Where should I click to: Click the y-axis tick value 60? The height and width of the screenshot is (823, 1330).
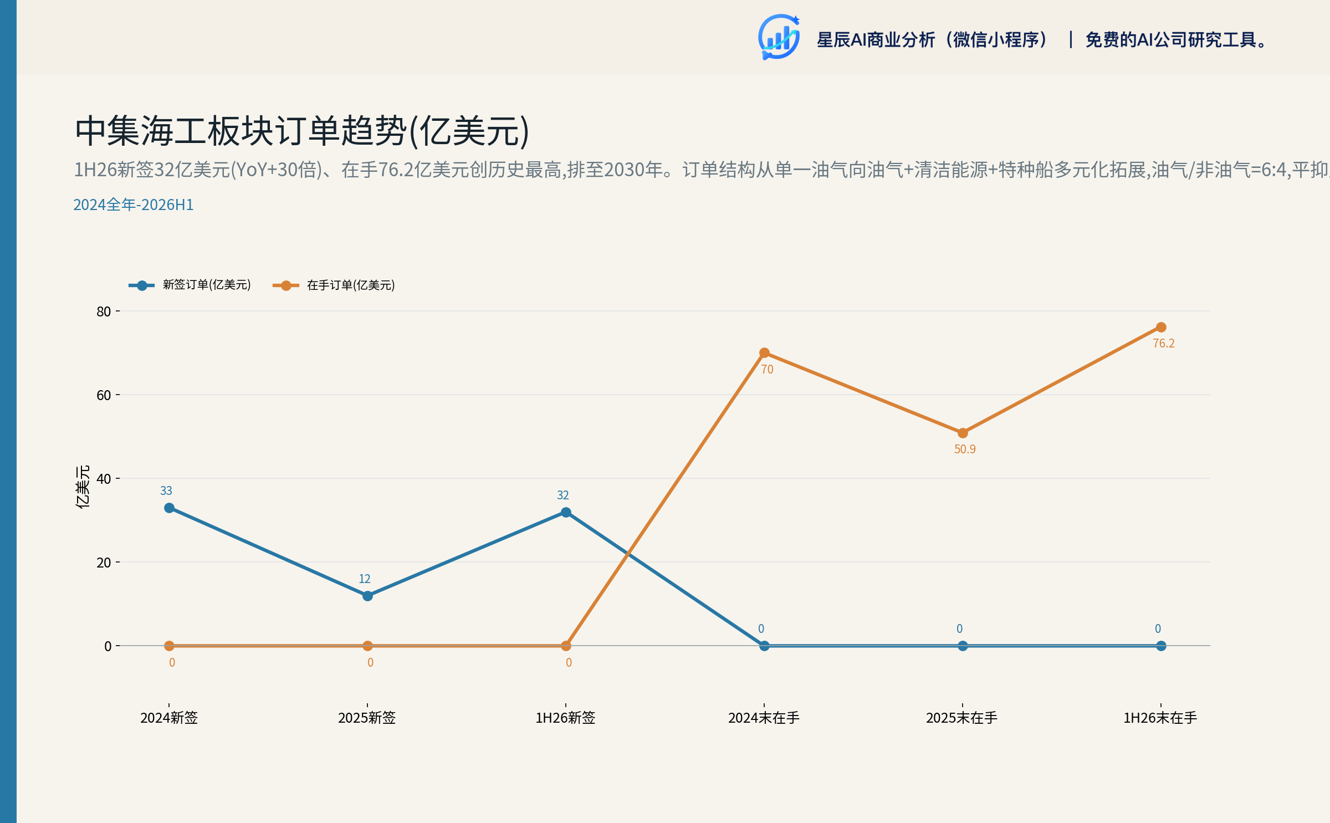click(104, 395)
